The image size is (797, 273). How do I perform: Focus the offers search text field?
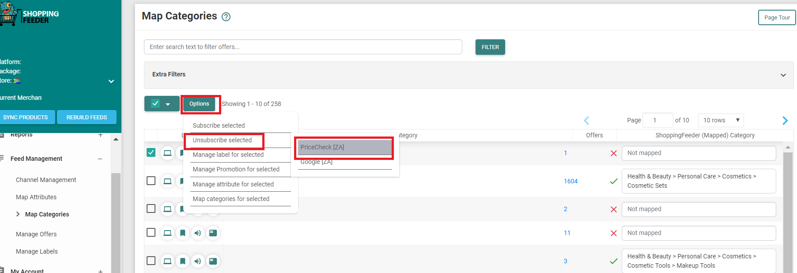[x=303, y=47]
